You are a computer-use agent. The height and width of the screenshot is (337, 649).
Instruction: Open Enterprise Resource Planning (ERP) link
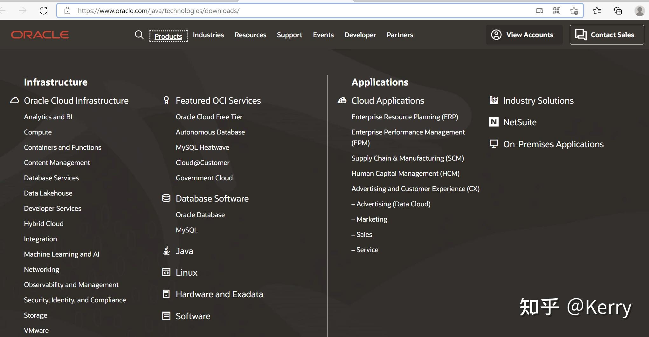click(x=405, y=117)
